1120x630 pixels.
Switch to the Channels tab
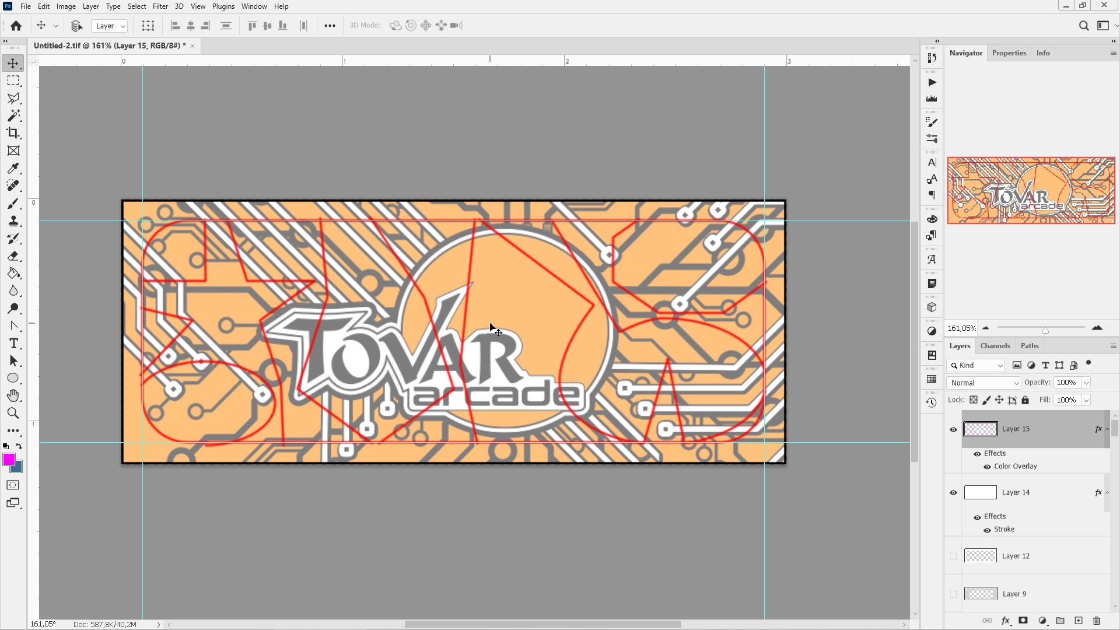(x=995, y=345)
